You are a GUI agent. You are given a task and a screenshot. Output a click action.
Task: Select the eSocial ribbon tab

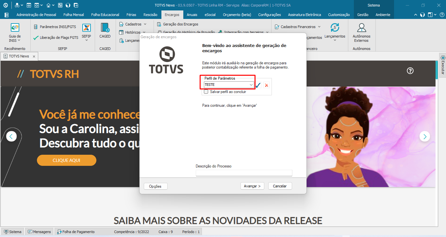[210, 15]
